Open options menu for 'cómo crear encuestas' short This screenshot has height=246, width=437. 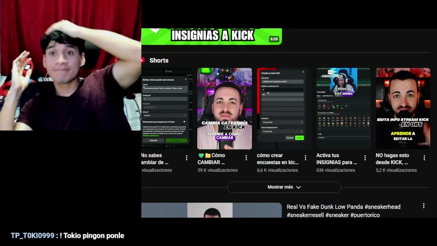coord(306,158)
